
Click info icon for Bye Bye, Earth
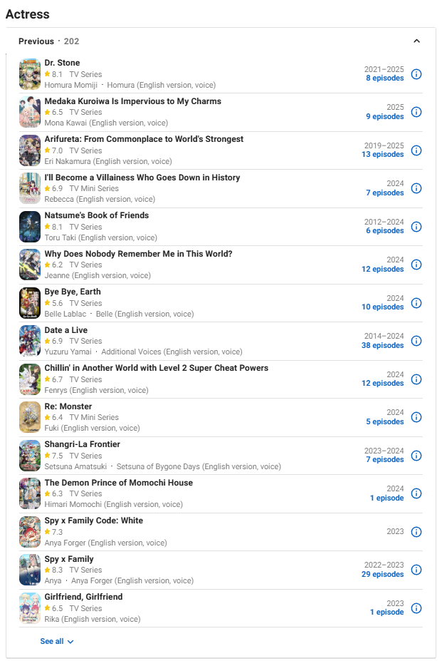[416, 303]
